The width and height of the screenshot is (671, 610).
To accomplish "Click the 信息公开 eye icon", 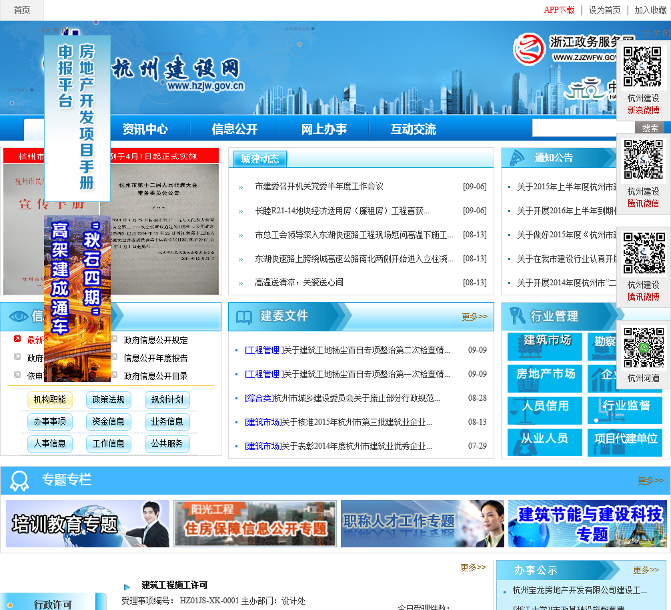I will pyautogui.click(x=19, y=316).
